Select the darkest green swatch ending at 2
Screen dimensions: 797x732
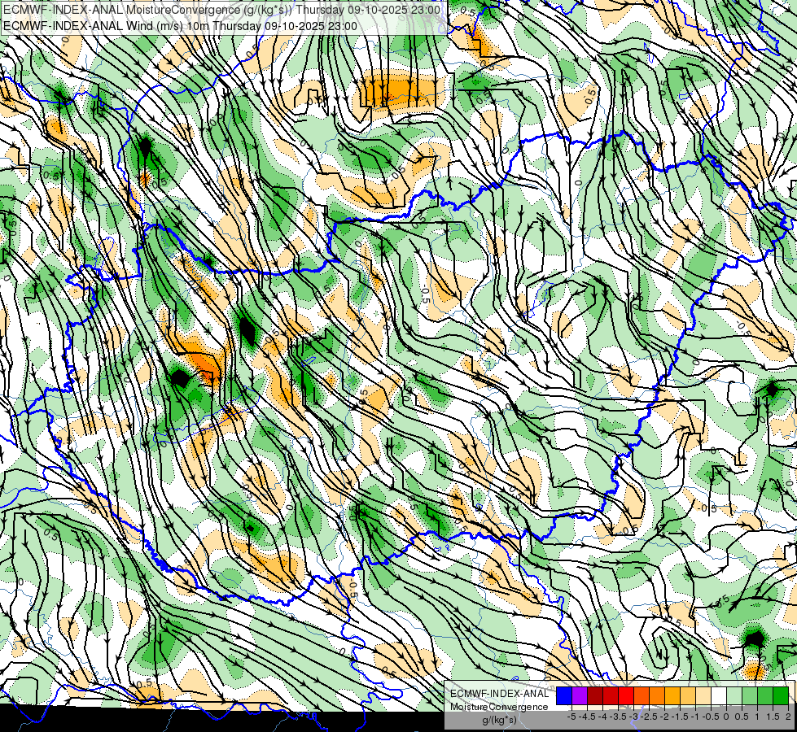click(x=781, y=695)
